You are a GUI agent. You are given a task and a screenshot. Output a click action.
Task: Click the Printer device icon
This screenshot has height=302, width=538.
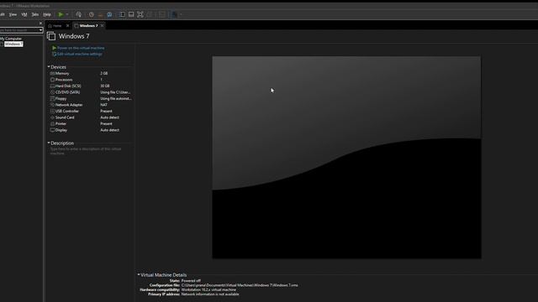click(x=52, y=123)
